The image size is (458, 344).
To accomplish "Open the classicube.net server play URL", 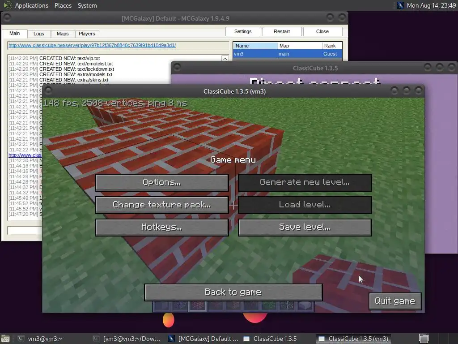I will click(x=92, y=45).
